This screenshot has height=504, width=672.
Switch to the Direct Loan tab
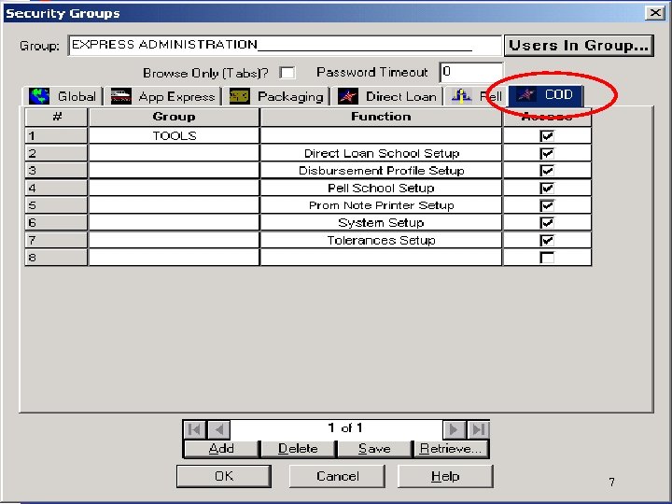point(387,96)
